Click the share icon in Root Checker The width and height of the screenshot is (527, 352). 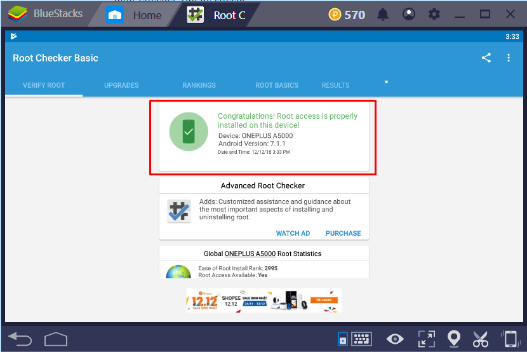pyautogui.click(x=486, y=58)
